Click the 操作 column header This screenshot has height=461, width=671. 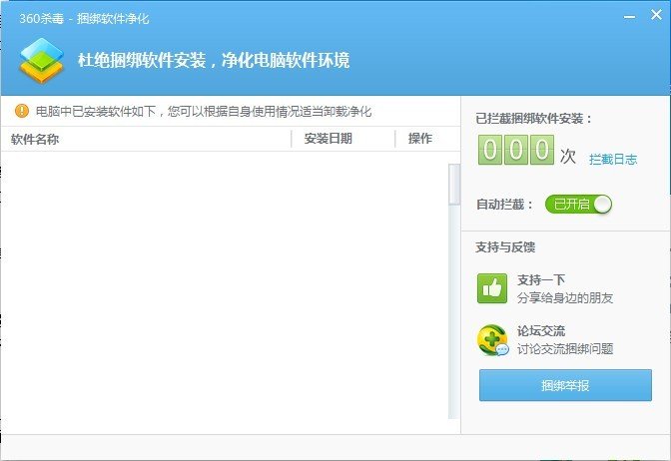tap(419, 138)
